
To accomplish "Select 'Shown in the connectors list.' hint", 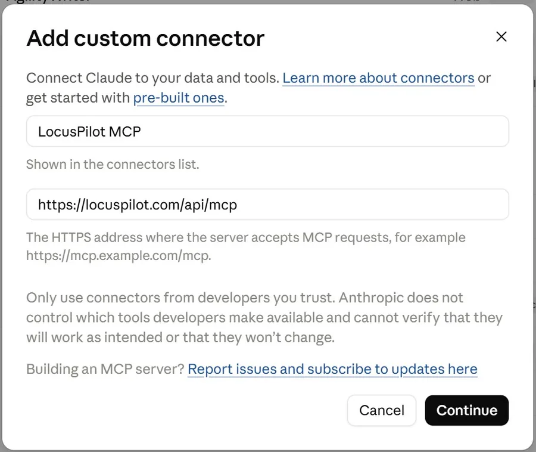I will point(113,164).
